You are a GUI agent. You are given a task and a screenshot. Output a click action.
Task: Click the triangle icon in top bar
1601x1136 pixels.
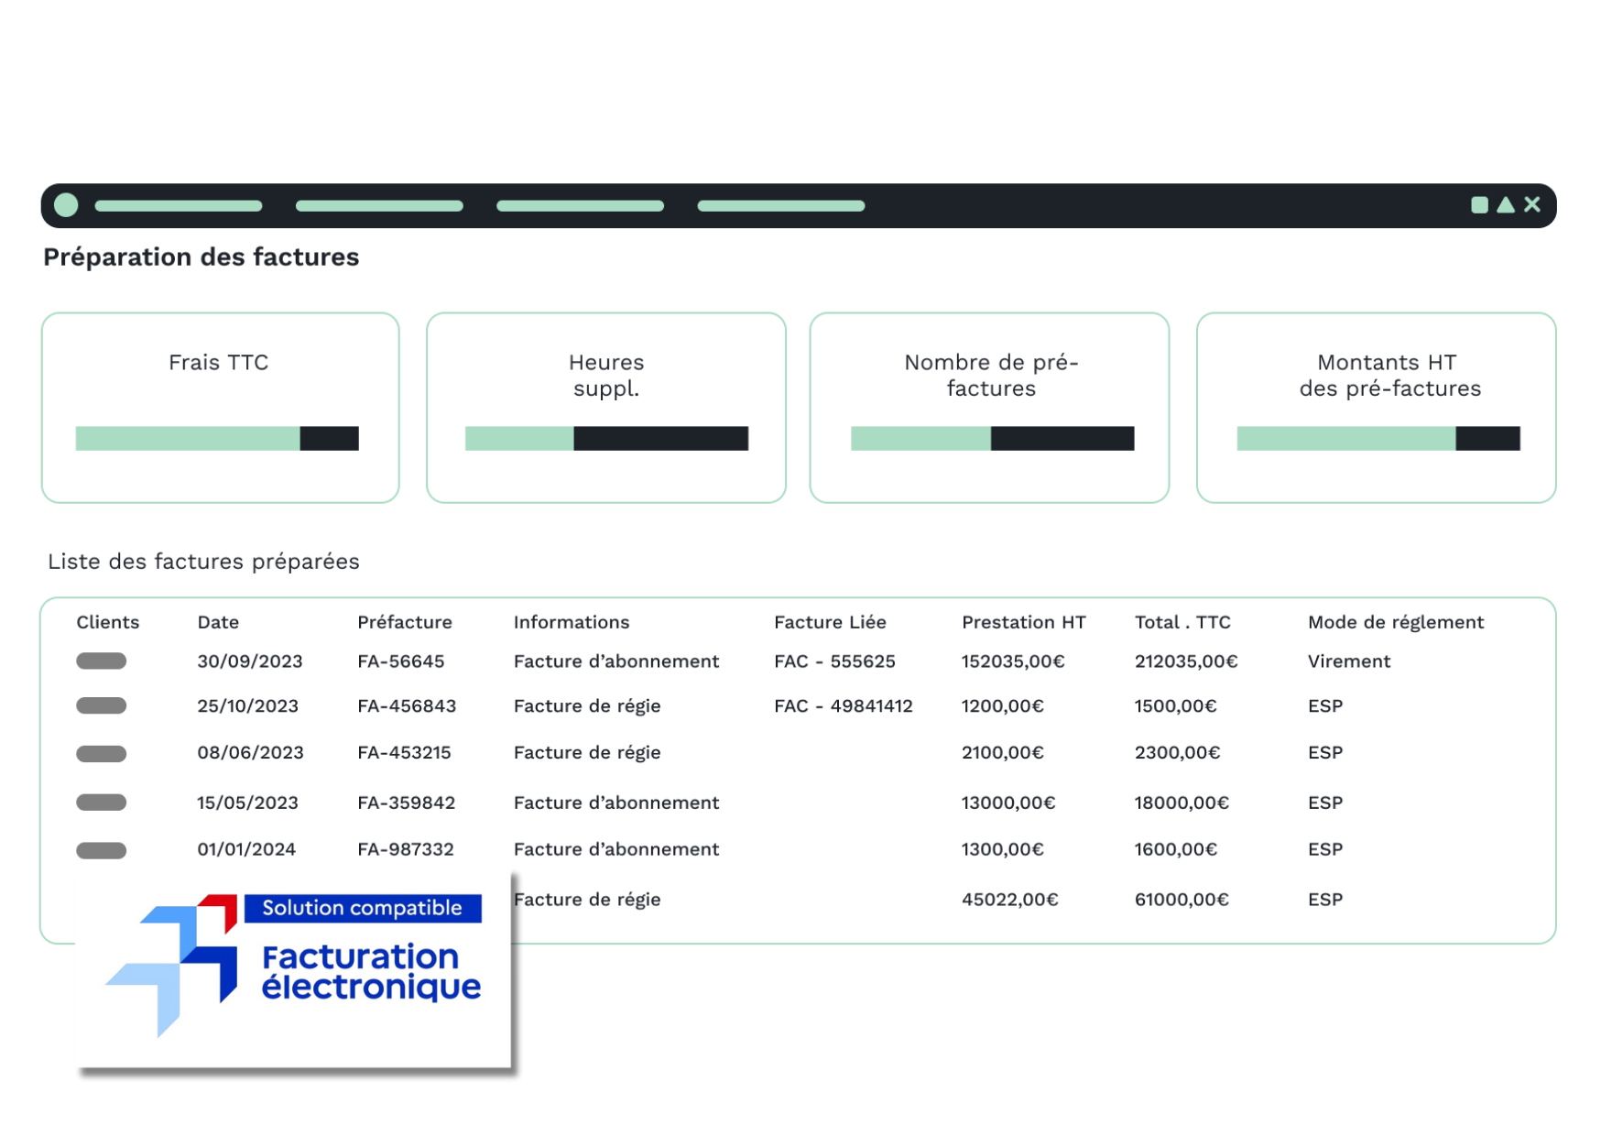point(1506,205)
